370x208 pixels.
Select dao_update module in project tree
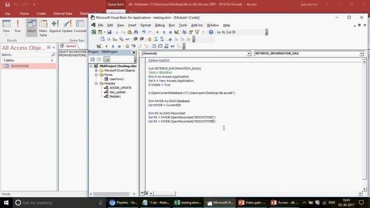pos(117,92)
